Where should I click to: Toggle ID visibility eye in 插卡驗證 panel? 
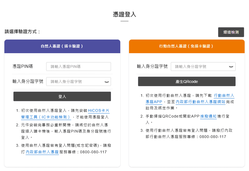[107, 82]
